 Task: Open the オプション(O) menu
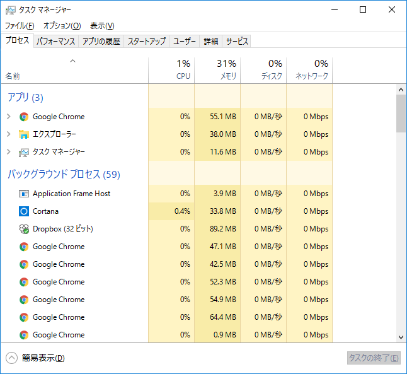click(62, 26)
